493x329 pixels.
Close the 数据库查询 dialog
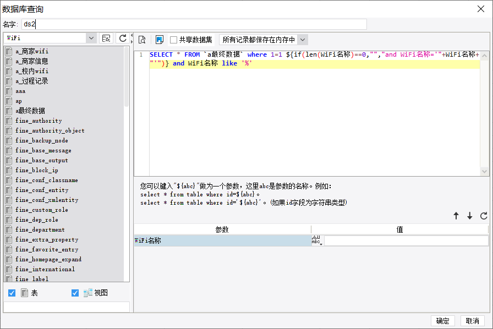(481, 9)
